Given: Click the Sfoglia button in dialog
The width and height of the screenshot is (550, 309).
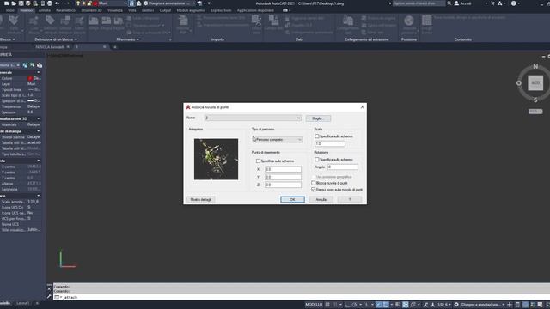Looking at the screenshot, I should 318,118.
